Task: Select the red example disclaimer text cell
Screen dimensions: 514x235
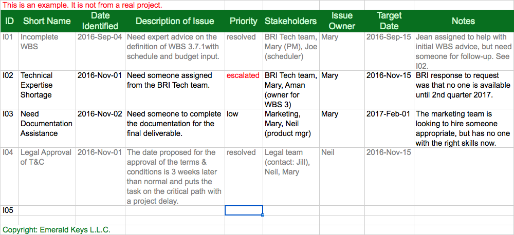Action: pos(82,5)
